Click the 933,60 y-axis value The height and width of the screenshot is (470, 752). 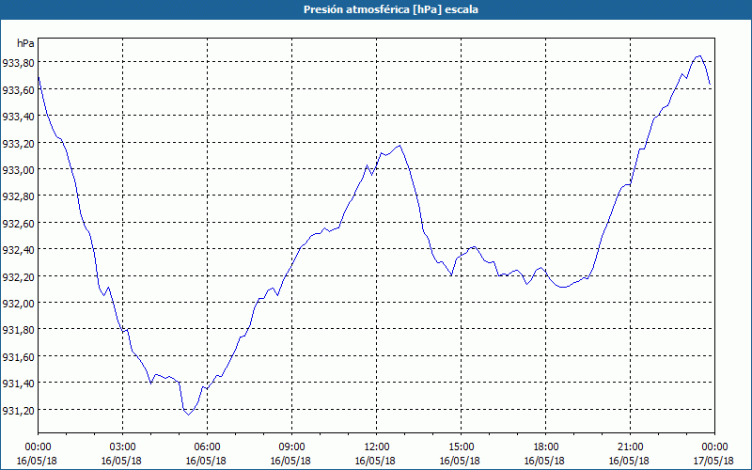click(18, 89)
